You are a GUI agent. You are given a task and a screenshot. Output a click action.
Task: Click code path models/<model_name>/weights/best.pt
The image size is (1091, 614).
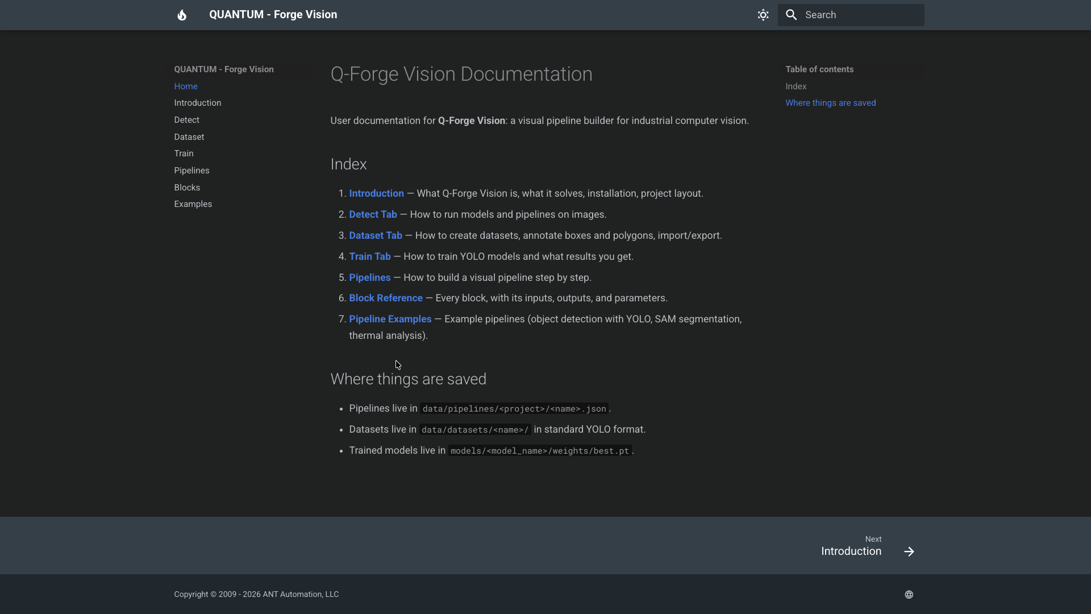[540, 451]
